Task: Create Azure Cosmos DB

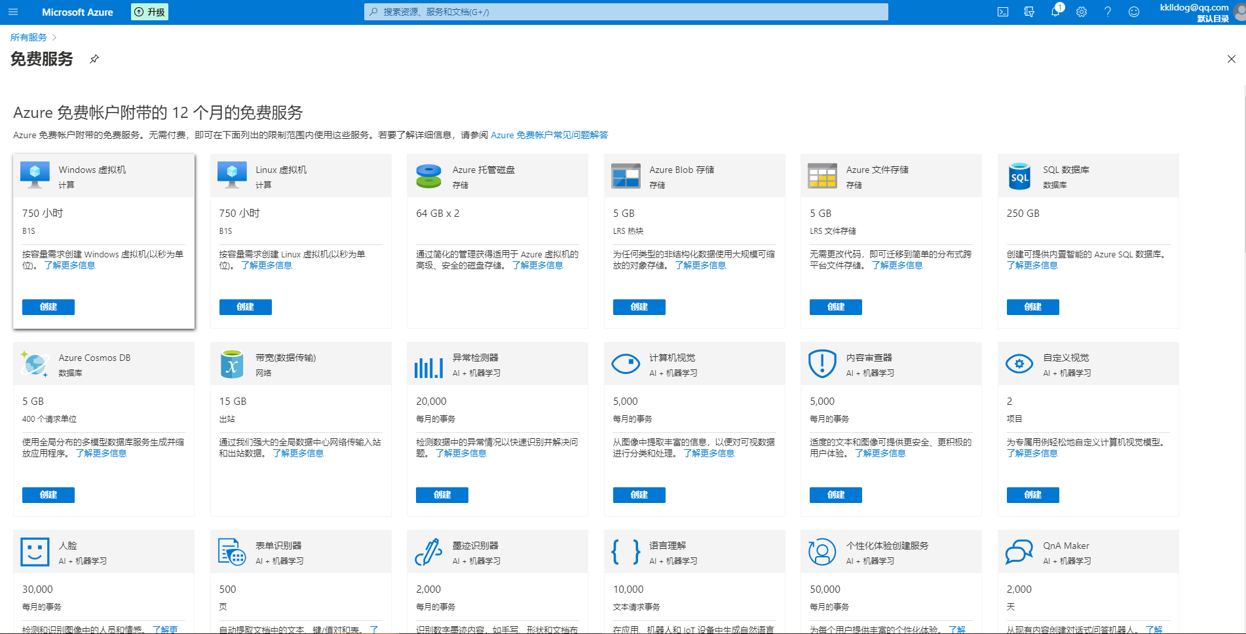Action: click(48, 495)
